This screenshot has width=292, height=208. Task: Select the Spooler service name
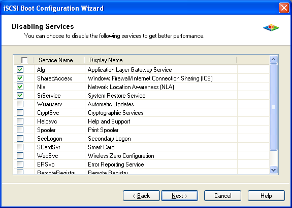pyautogui.click(x=46, y=130)
